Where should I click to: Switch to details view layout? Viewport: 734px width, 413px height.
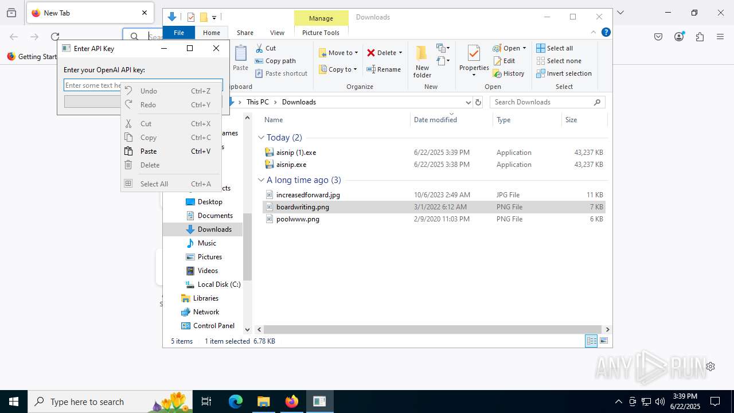tap(591, 341)
